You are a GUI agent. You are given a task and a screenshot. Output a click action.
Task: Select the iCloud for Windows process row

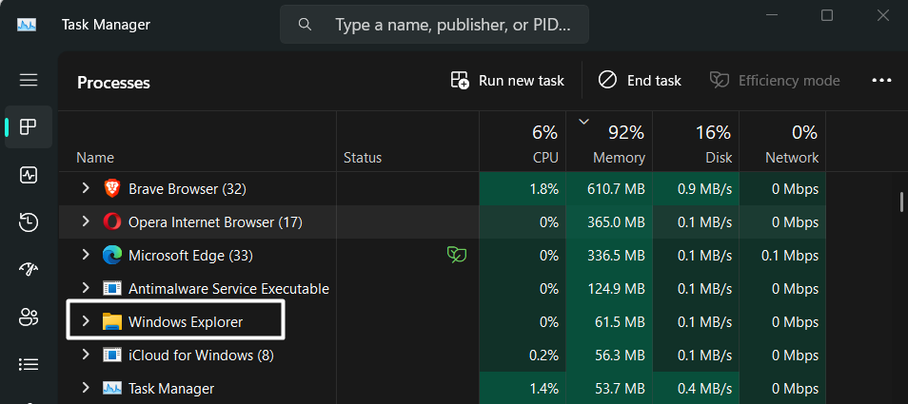(200, 355)
